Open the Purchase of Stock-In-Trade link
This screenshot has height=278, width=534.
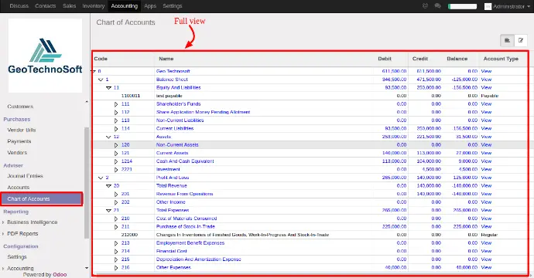tap(186, 226)
